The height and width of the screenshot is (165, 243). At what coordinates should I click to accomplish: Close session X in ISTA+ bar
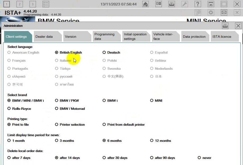[237, 12]
